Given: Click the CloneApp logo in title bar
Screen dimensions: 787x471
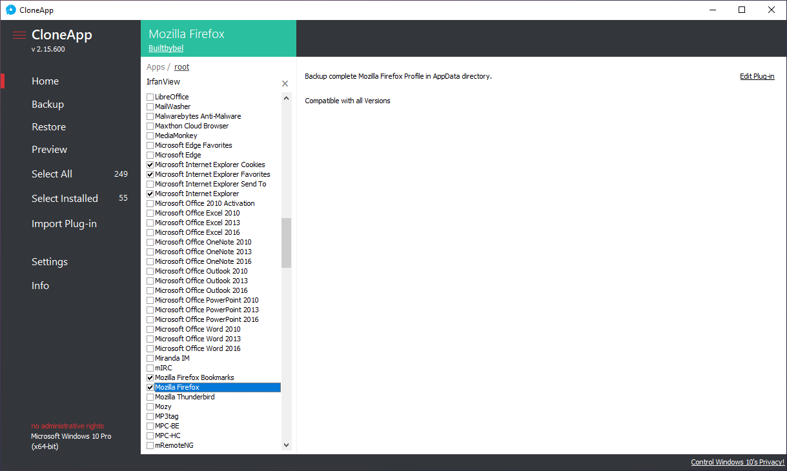Looking at the screenshot, I should 11,10.
